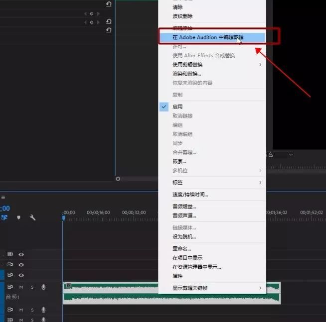326x322 pixels.
Task: Click the timeline wrench settings icon
Action: coord(33,217)
